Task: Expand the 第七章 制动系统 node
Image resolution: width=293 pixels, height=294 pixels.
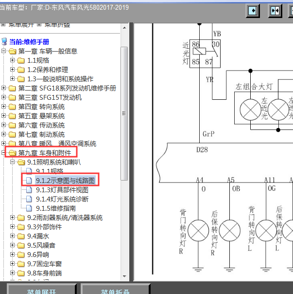Action: click(x=3, y=134)
